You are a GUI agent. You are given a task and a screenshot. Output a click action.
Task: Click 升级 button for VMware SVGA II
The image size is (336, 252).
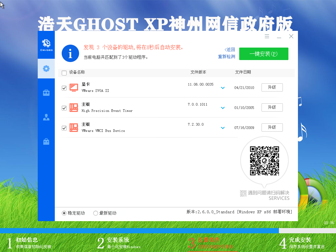(272, 87)
